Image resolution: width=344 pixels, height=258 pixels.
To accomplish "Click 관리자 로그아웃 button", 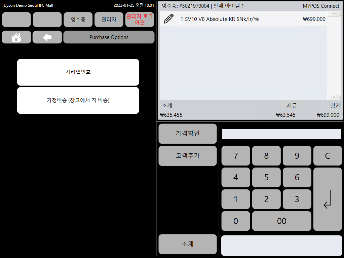I will point(140,20).
